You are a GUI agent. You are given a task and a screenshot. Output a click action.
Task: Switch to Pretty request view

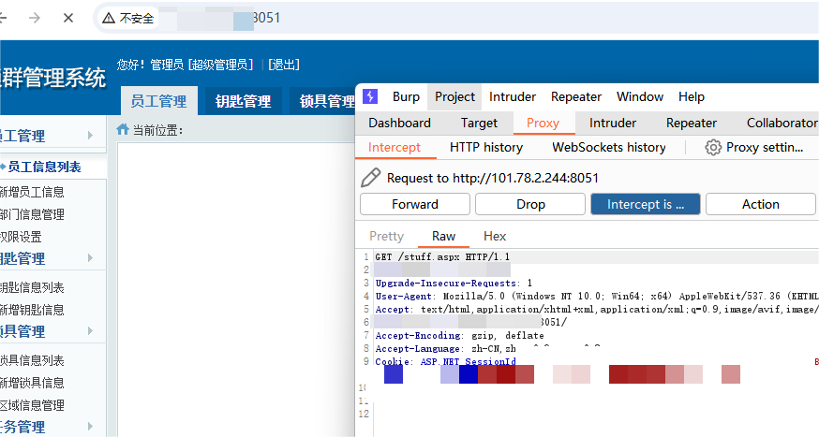pos(386,237)
